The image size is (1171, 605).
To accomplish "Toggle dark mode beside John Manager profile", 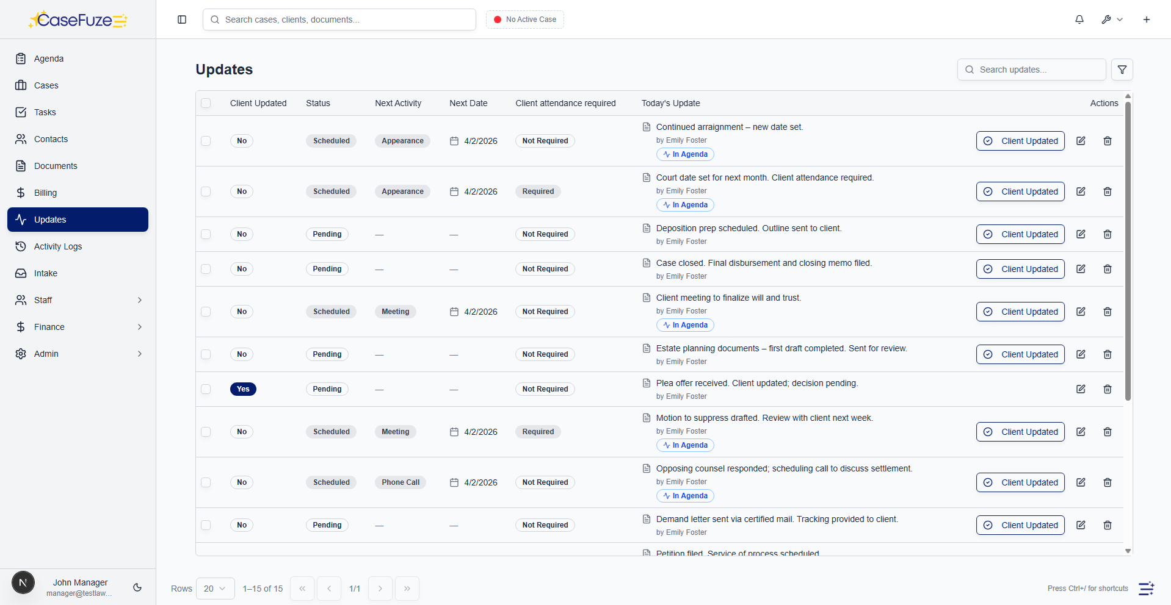I will pos(137,587).
